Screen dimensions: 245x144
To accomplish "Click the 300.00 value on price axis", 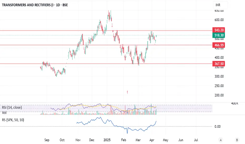I will tap(219, 76).
